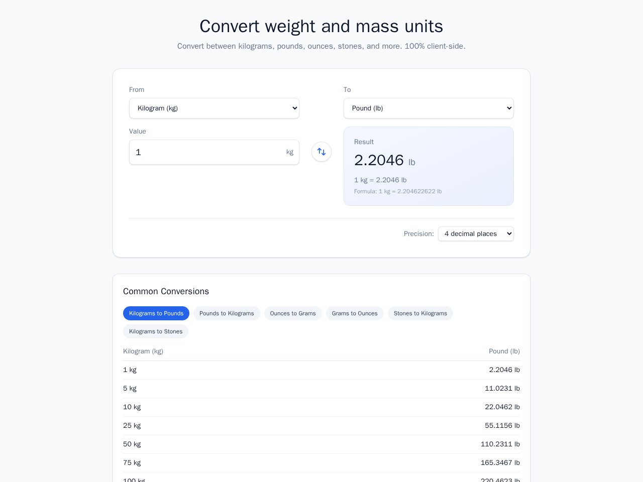Switch to Ounces to Grams conversions

pos(293,313)
